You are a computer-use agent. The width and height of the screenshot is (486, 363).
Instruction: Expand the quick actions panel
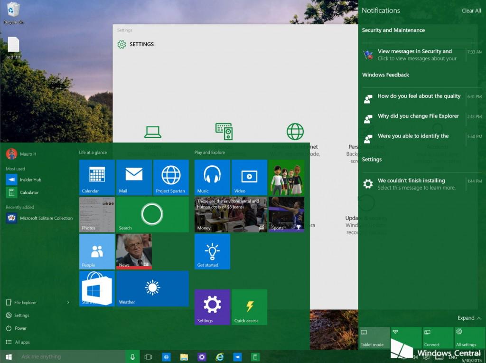click(x=469, y=318)
